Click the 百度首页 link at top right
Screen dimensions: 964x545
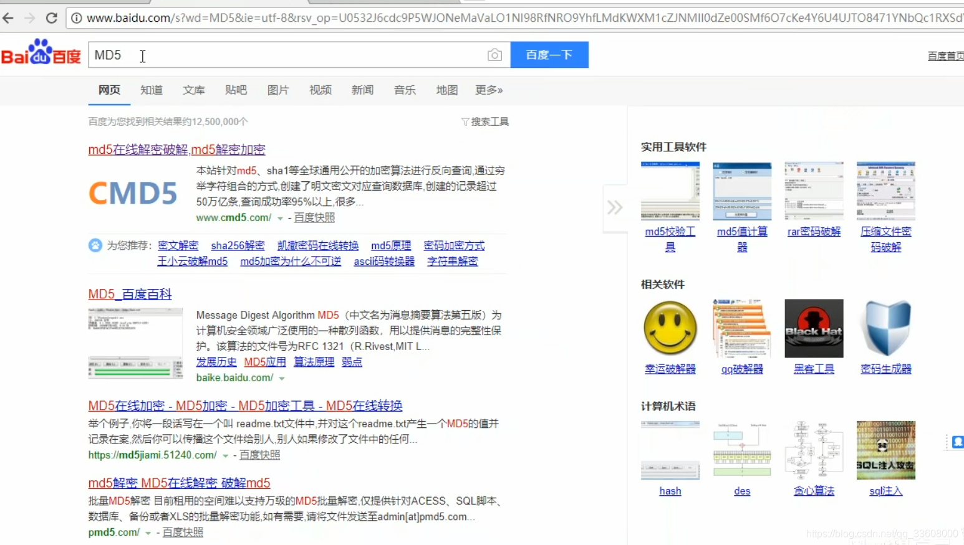pyautogui.click(x=945, y=56)
